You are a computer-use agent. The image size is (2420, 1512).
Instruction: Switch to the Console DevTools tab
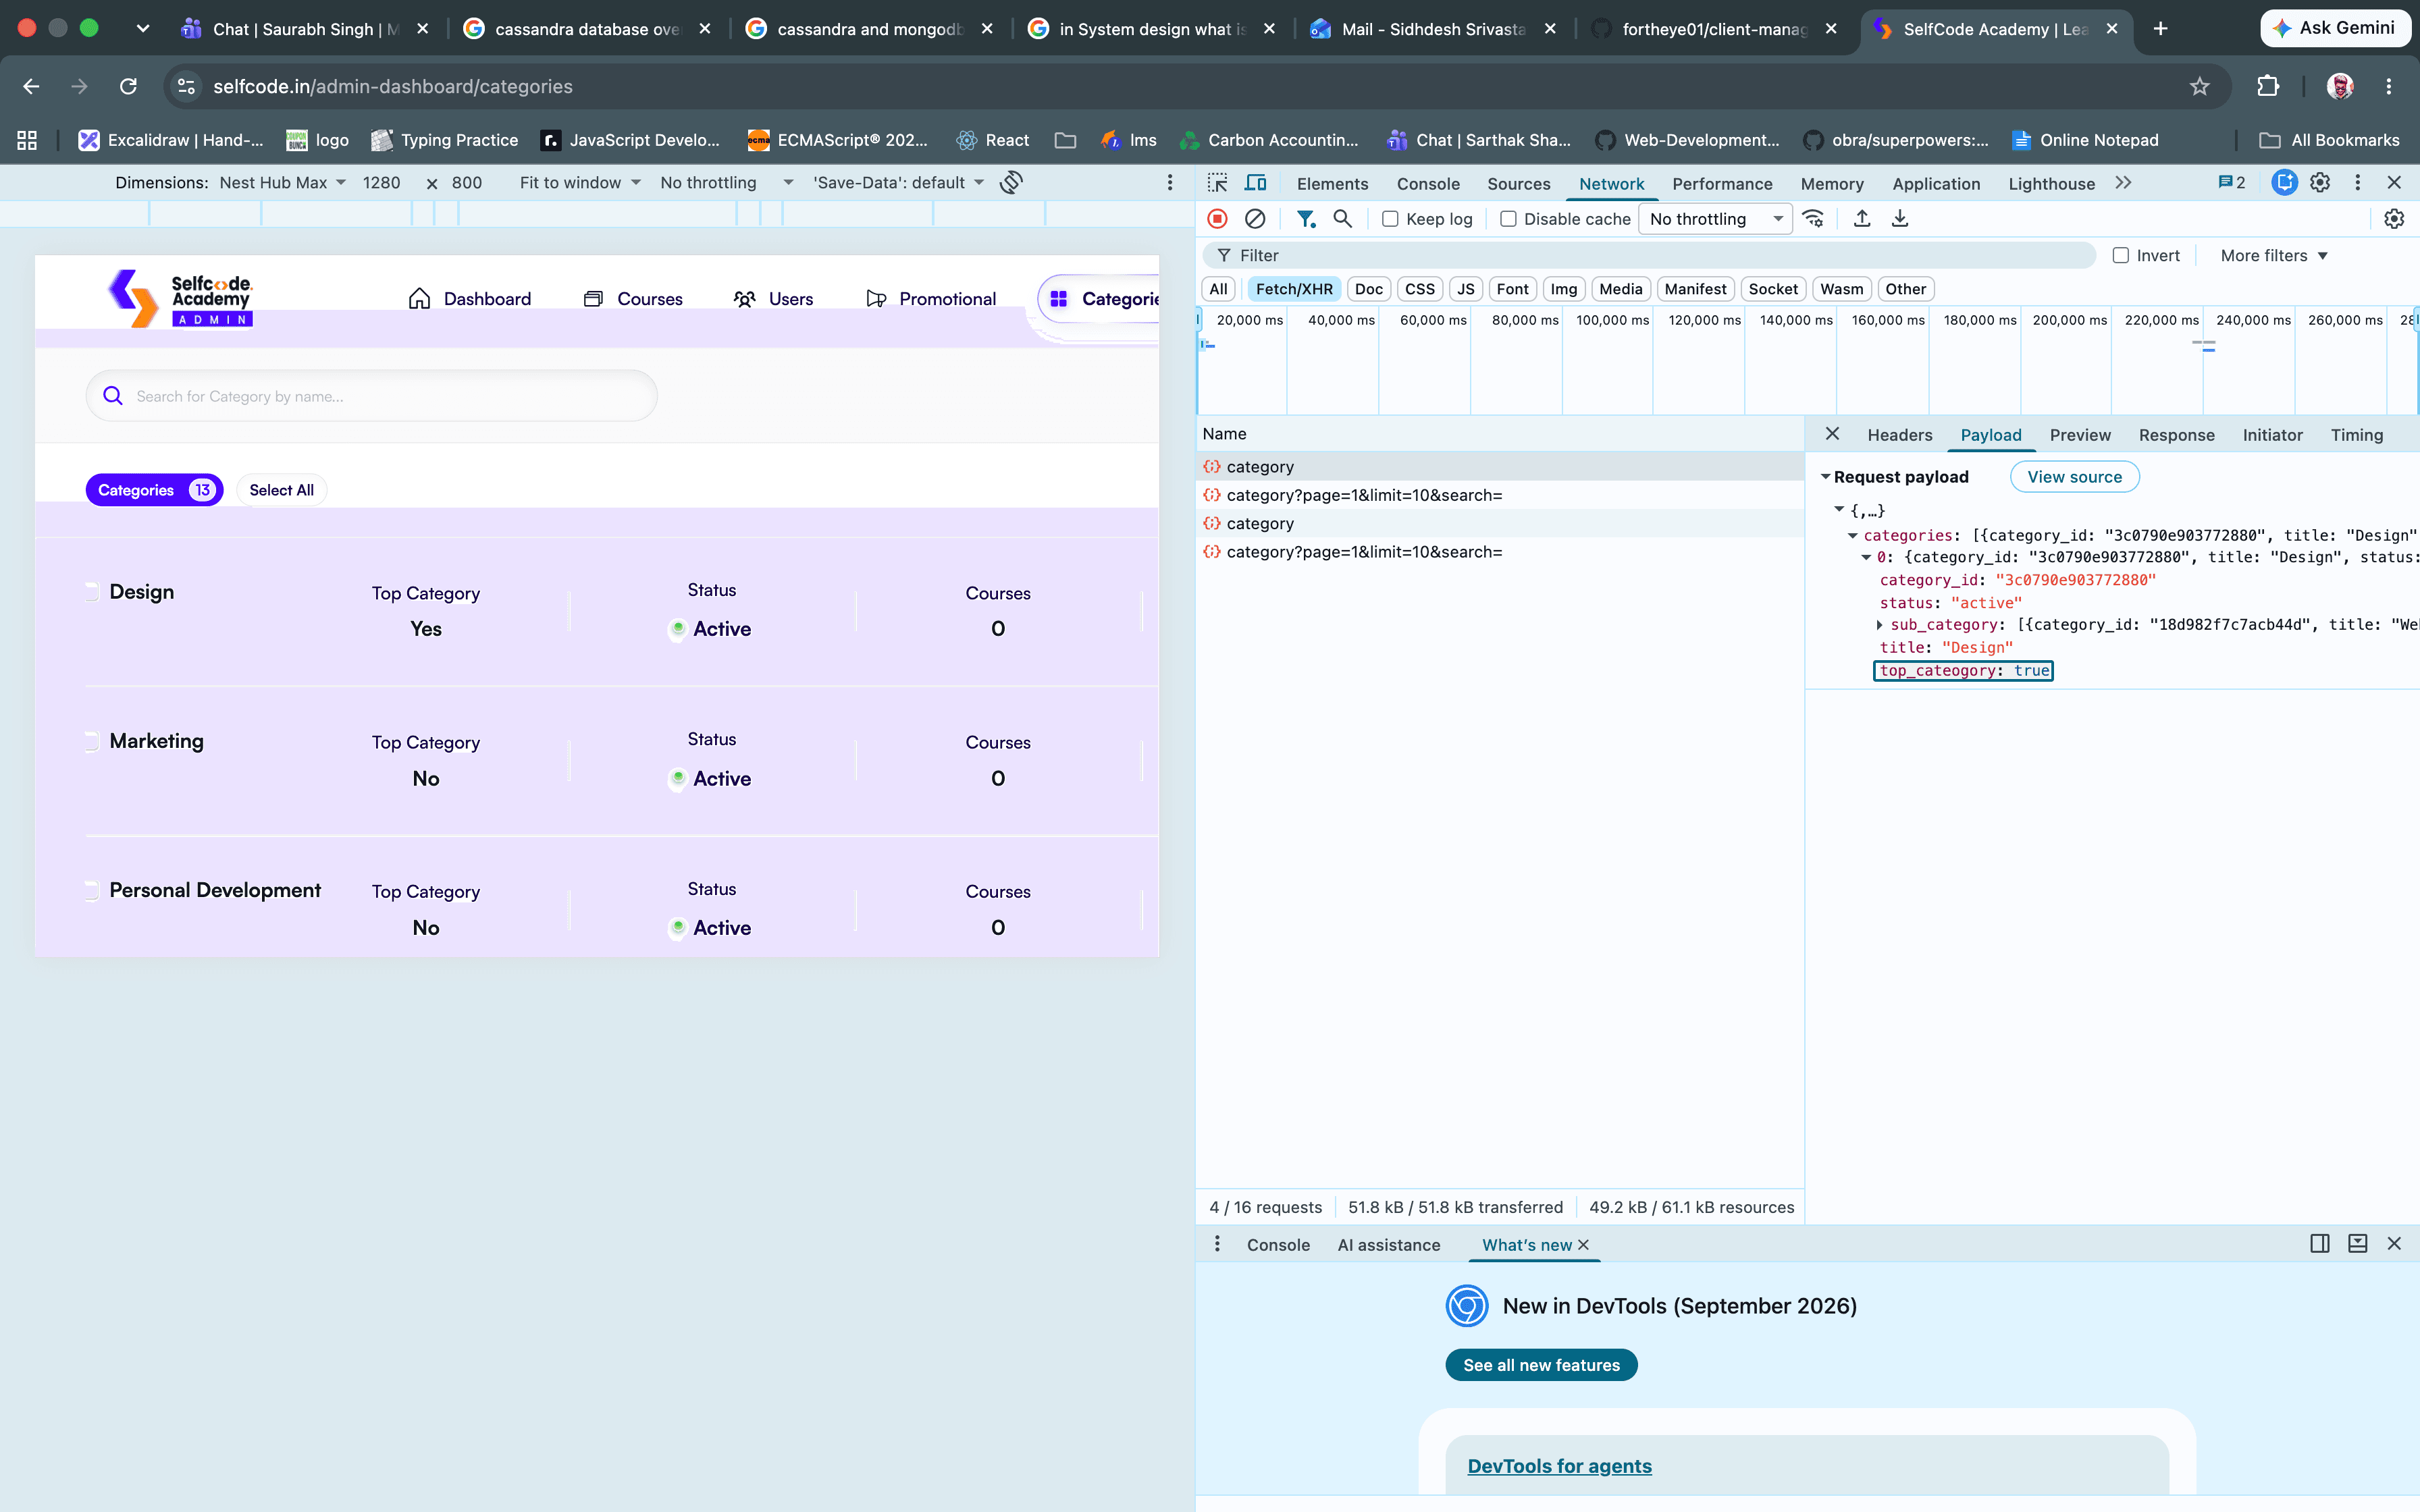point(1428,184)
